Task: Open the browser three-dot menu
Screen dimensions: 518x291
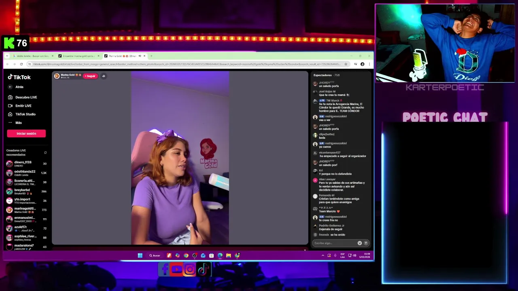Action: 369,64
